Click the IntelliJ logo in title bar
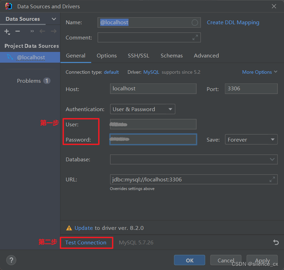284x270 pixels. 9,6
